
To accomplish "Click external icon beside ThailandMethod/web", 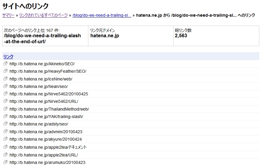I will click(5, 109).
